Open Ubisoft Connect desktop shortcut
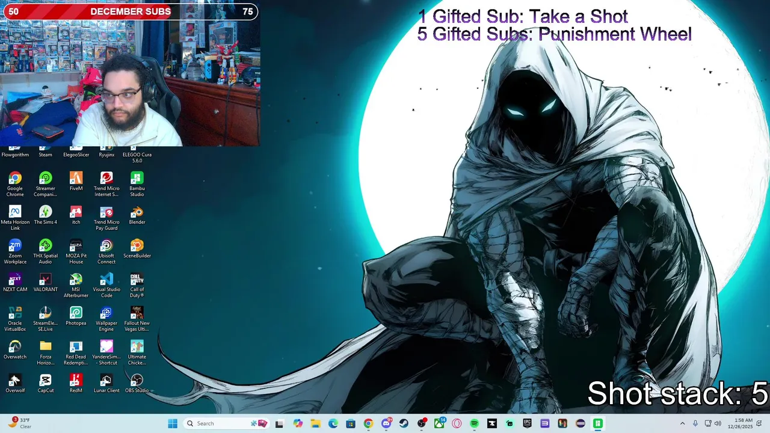This screenshot has height=433, width=770. (x=106, y=251)
